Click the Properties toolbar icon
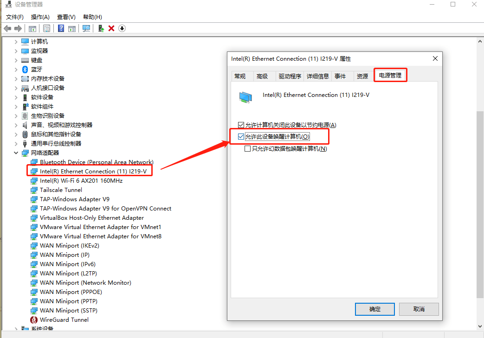Image resolution: width=484 pixels, height=338 pixels. click(x=46, y=28)
